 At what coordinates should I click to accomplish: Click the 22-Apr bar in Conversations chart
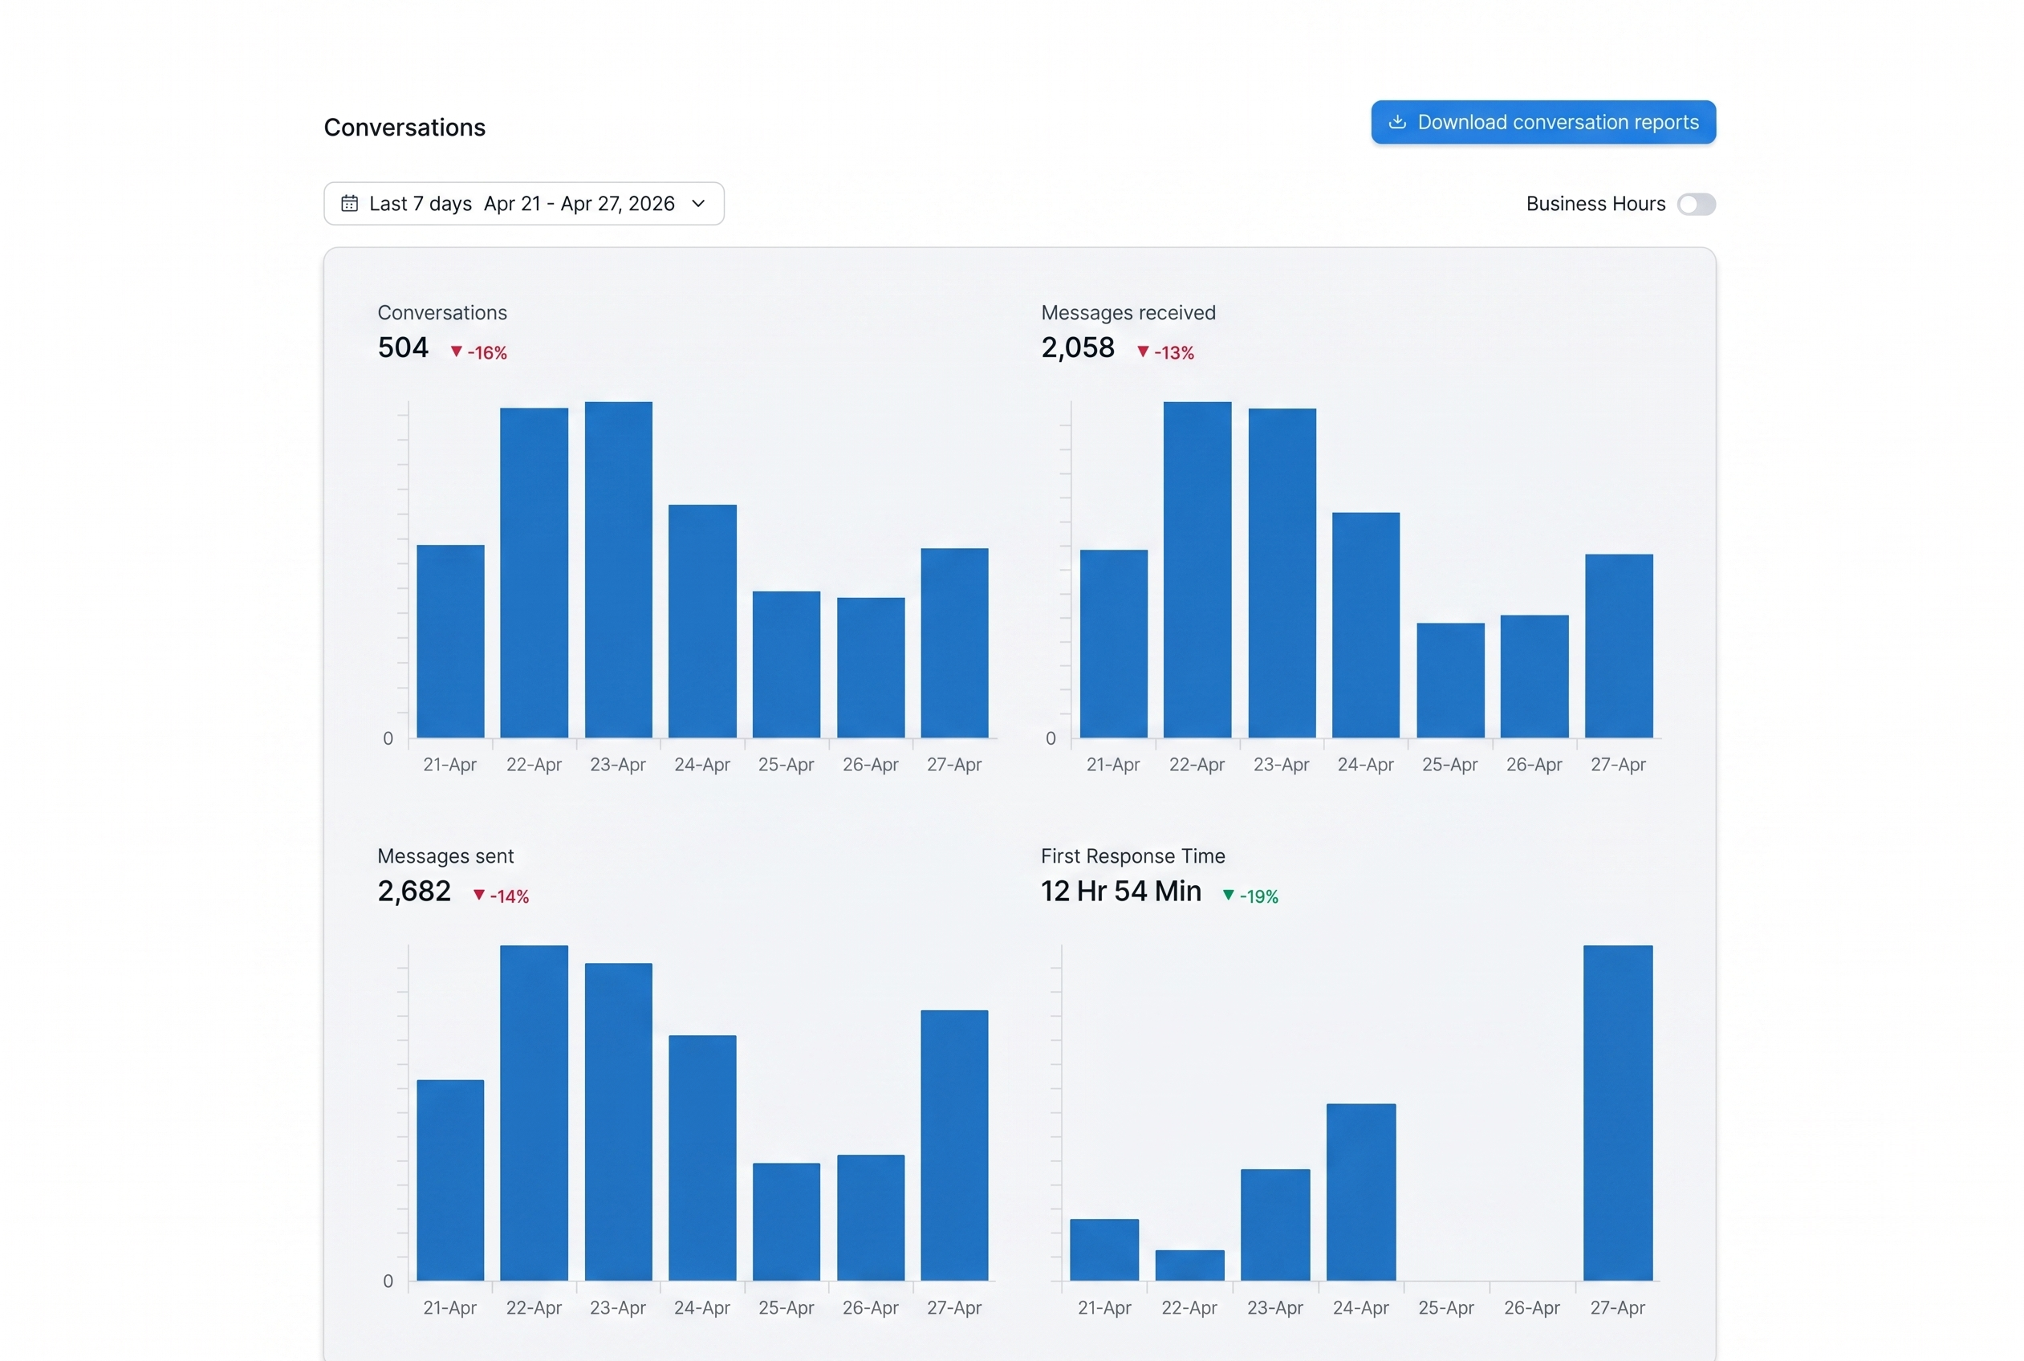534,573
